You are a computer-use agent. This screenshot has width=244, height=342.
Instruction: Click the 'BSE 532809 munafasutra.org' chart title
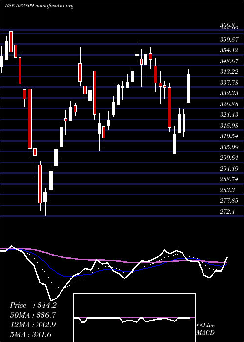click(x=39, y=6)
